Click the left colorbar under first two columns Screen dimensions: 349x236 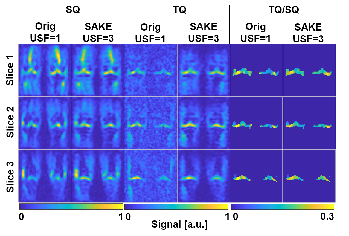pyautogui.click(x=71, y=206)
